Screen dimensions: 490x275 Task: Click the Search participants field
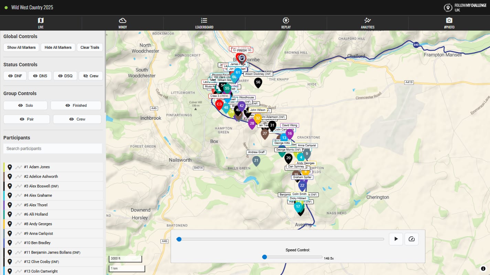click(x=53, y=149)
